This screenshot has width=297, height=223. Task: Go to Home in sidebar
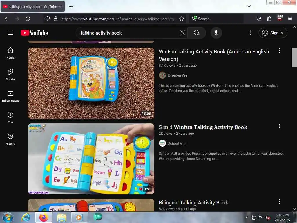10,53
